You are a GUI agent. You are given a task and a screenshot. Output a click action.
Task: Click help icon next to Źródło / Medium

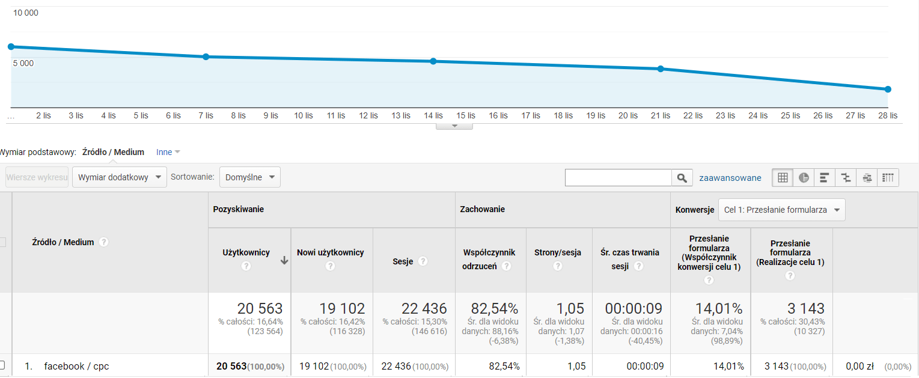point(104,242)
